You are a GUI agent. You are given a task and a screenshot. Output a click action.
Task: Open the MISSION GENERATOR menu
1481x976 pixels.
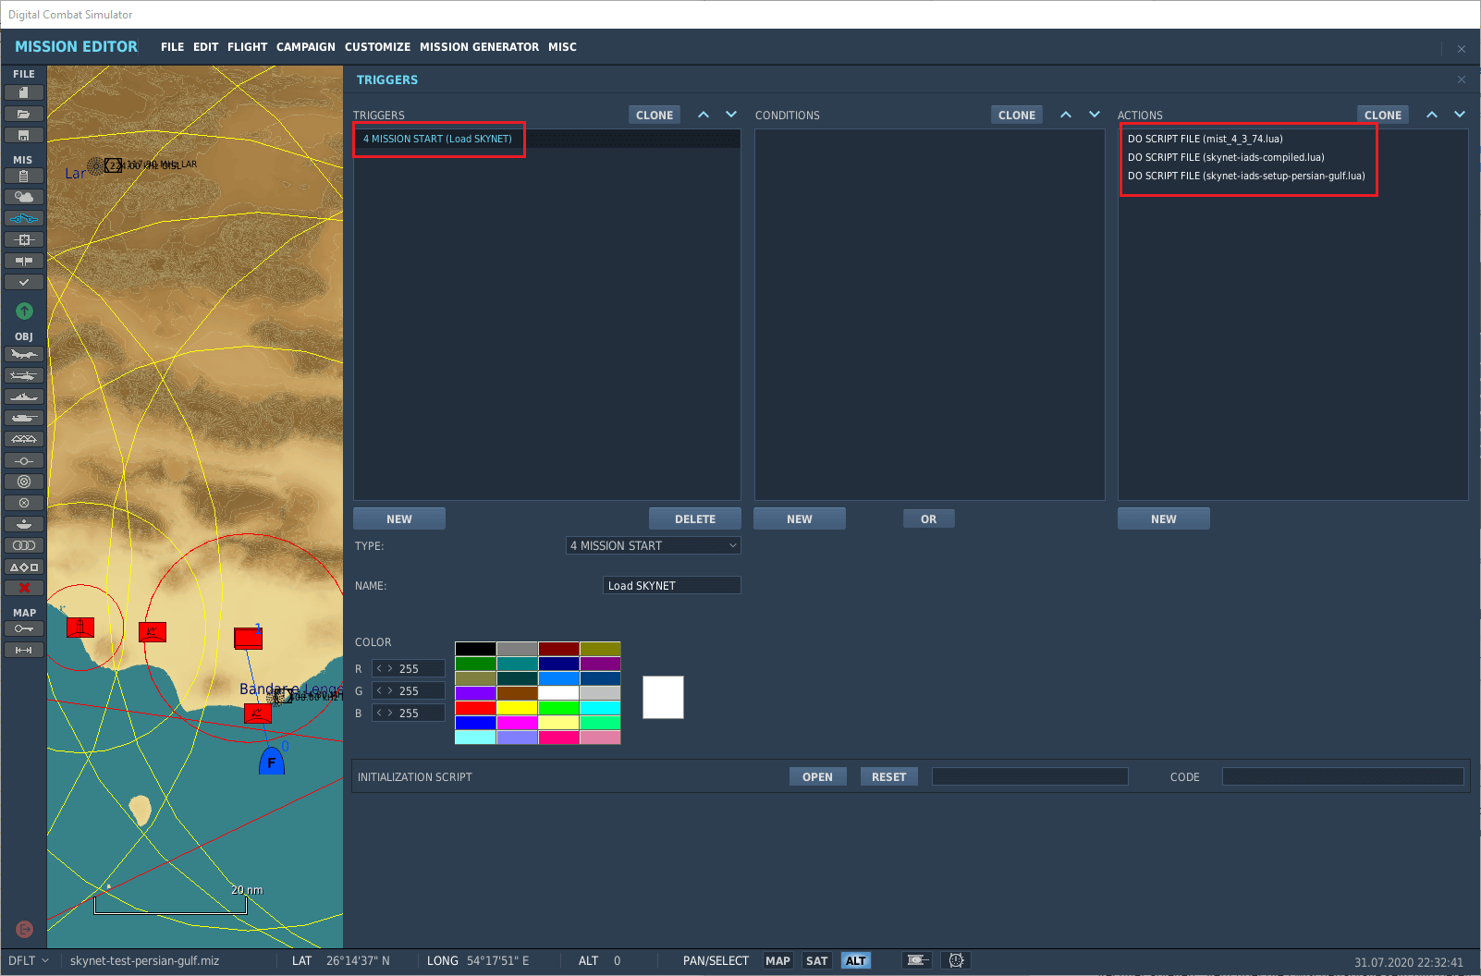point(479,47)
